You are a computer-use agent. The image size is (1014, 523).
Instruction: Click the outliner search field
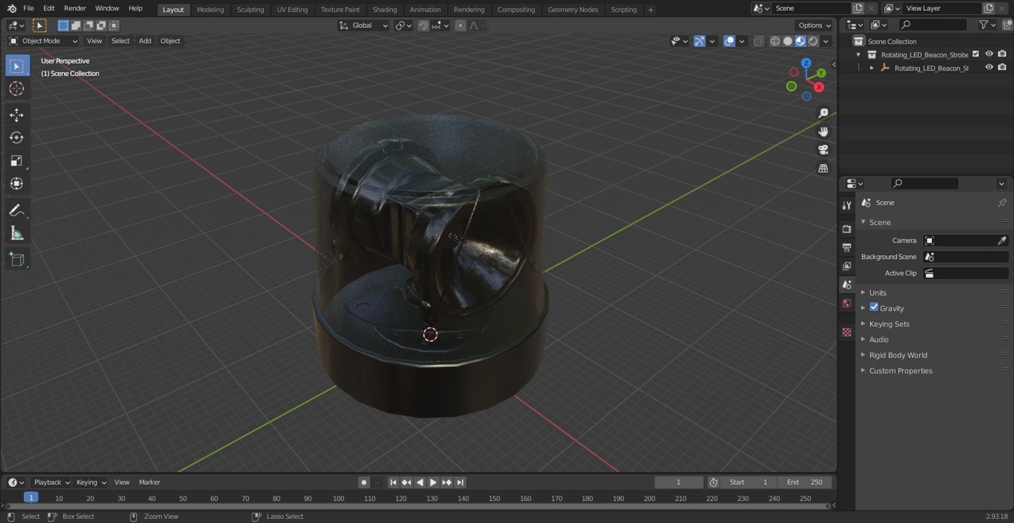pos(933,25)
